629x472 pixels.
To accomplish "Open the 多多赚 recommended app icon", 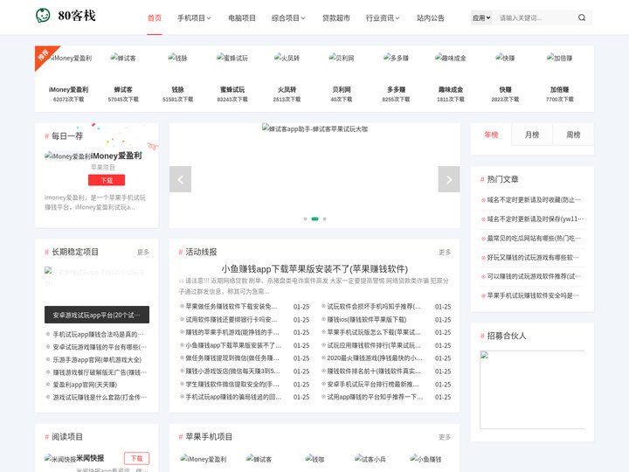I will tap(396, 59).
